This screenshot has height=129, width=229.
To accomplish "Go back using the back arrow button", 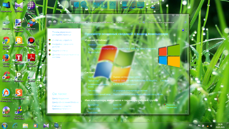I will pyautogui.click(x=50, y=22).
